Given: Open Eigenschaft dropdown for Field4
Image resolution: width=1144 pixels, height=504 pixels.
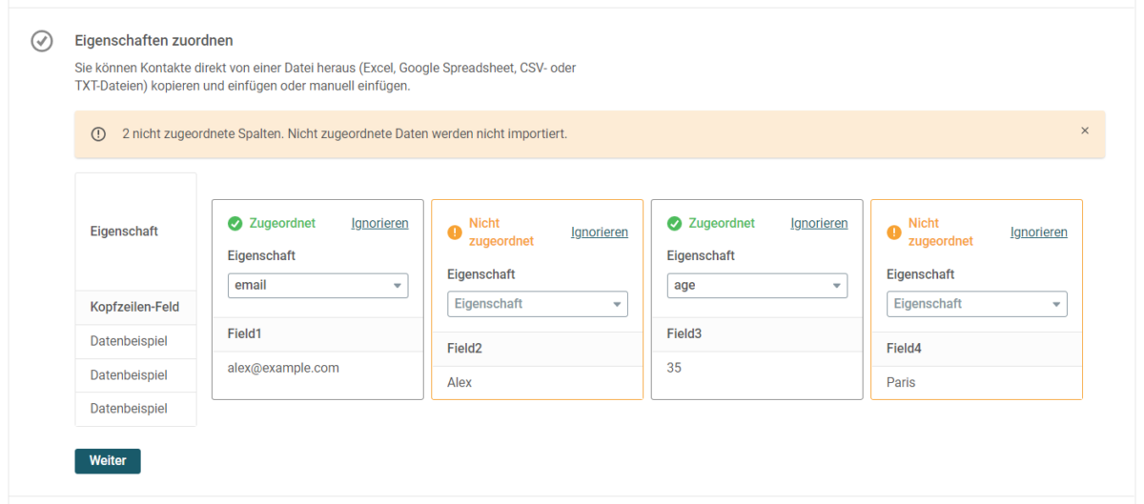Looking at the screenshot, I should (977, 304).
